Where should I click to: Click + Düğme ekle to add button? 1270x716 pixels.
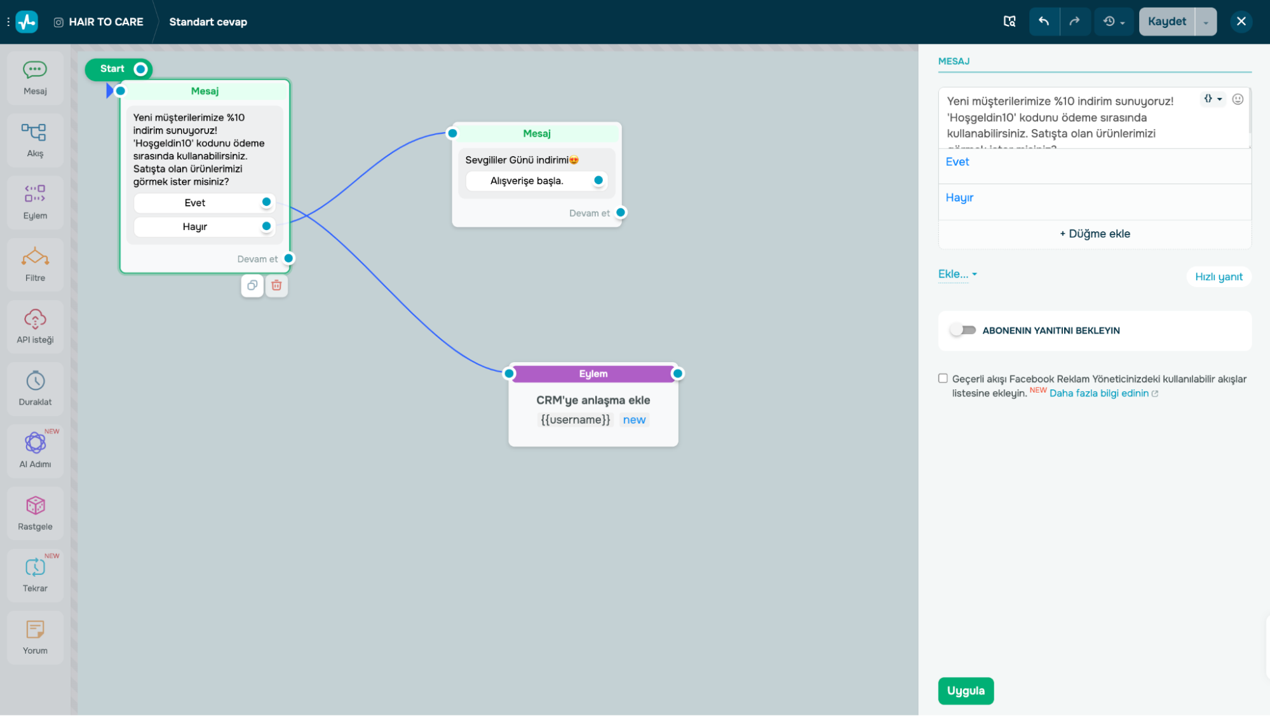pyautogui.click(x=1094, y=234)
